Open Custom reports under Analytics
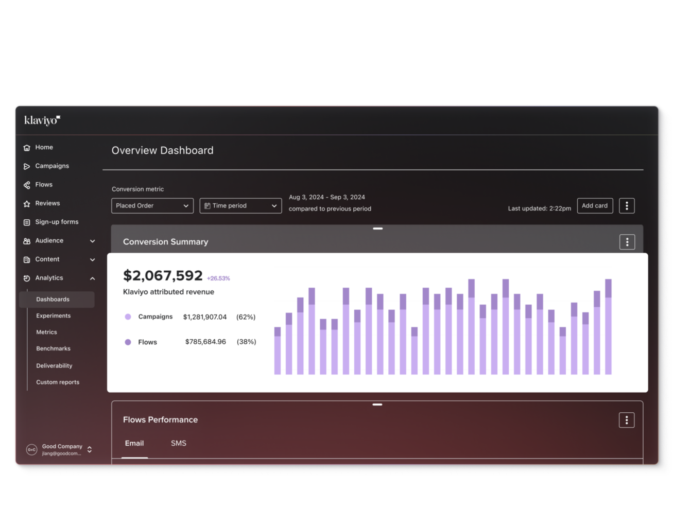674x508 pixels. click(58, 382)
